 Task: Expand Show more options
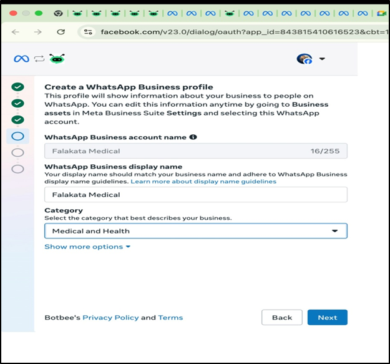[x=87, y=247]
